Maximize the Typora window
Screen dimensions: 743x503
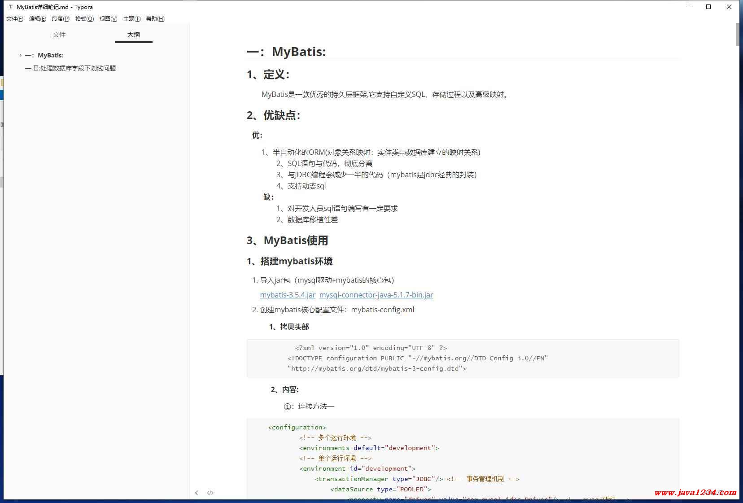(708, 7)
